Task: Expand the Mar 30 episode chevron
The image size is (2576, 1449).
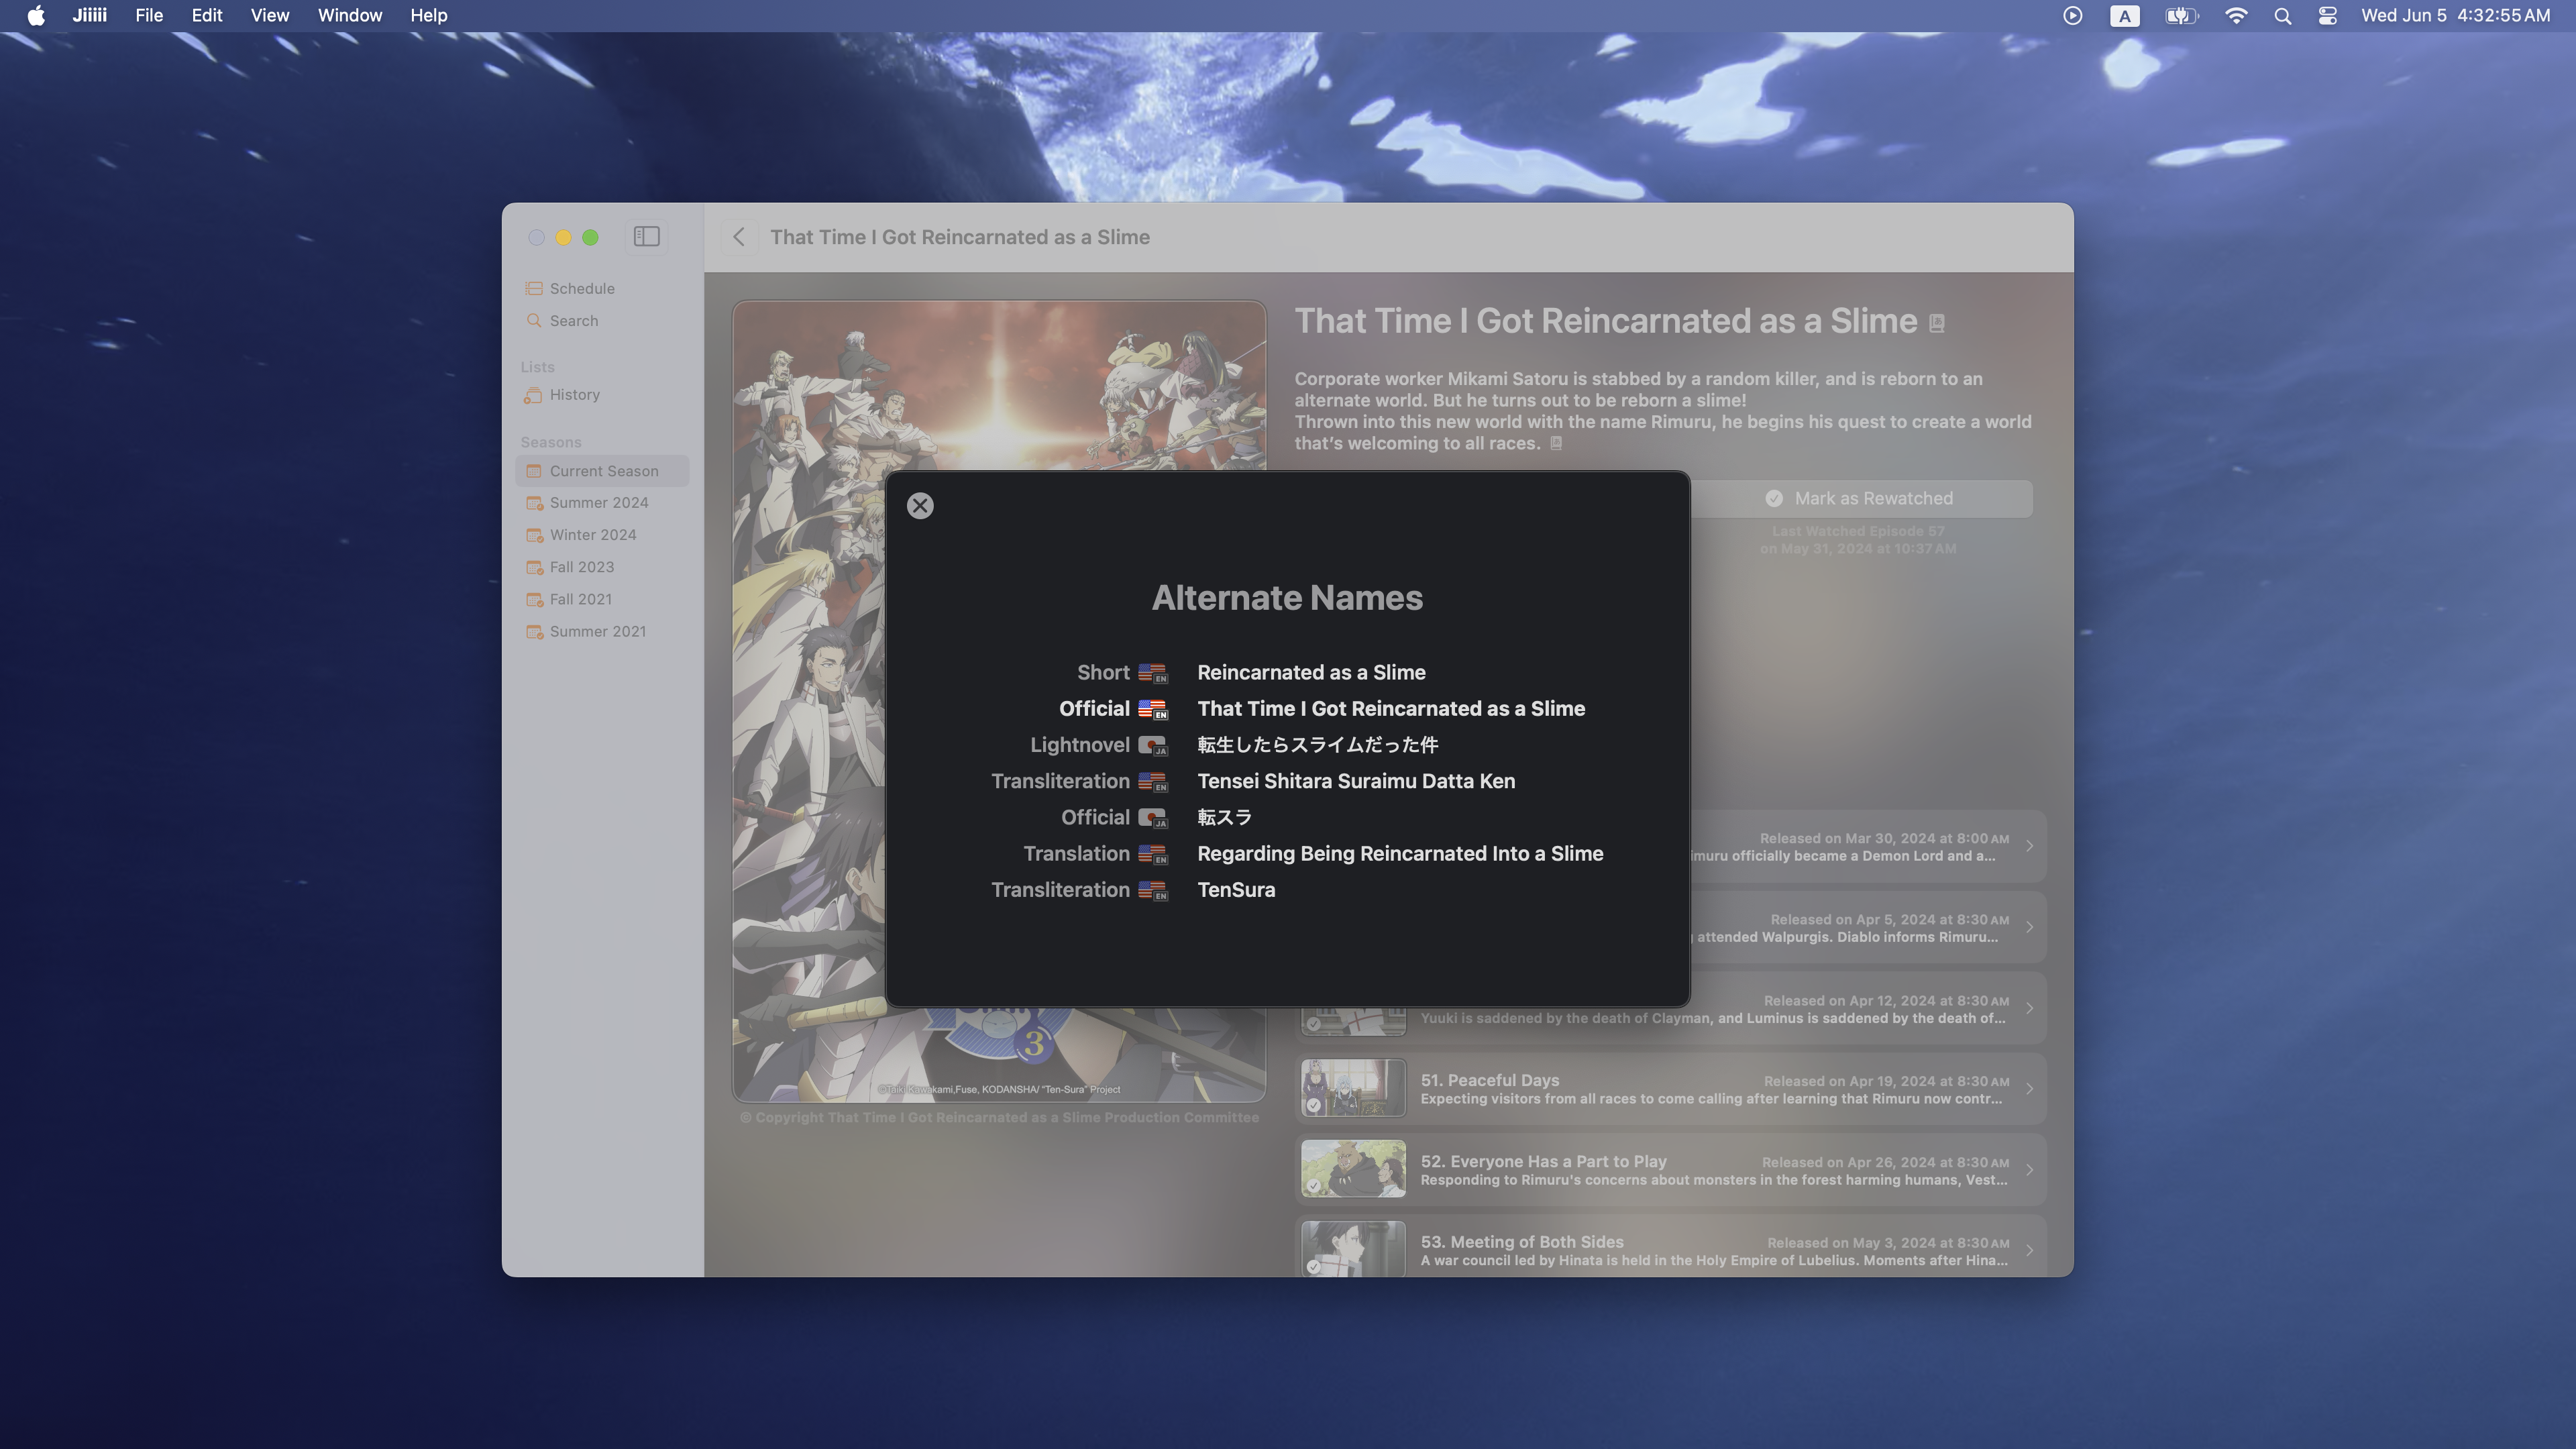Action: click(x=2029, y=846)
